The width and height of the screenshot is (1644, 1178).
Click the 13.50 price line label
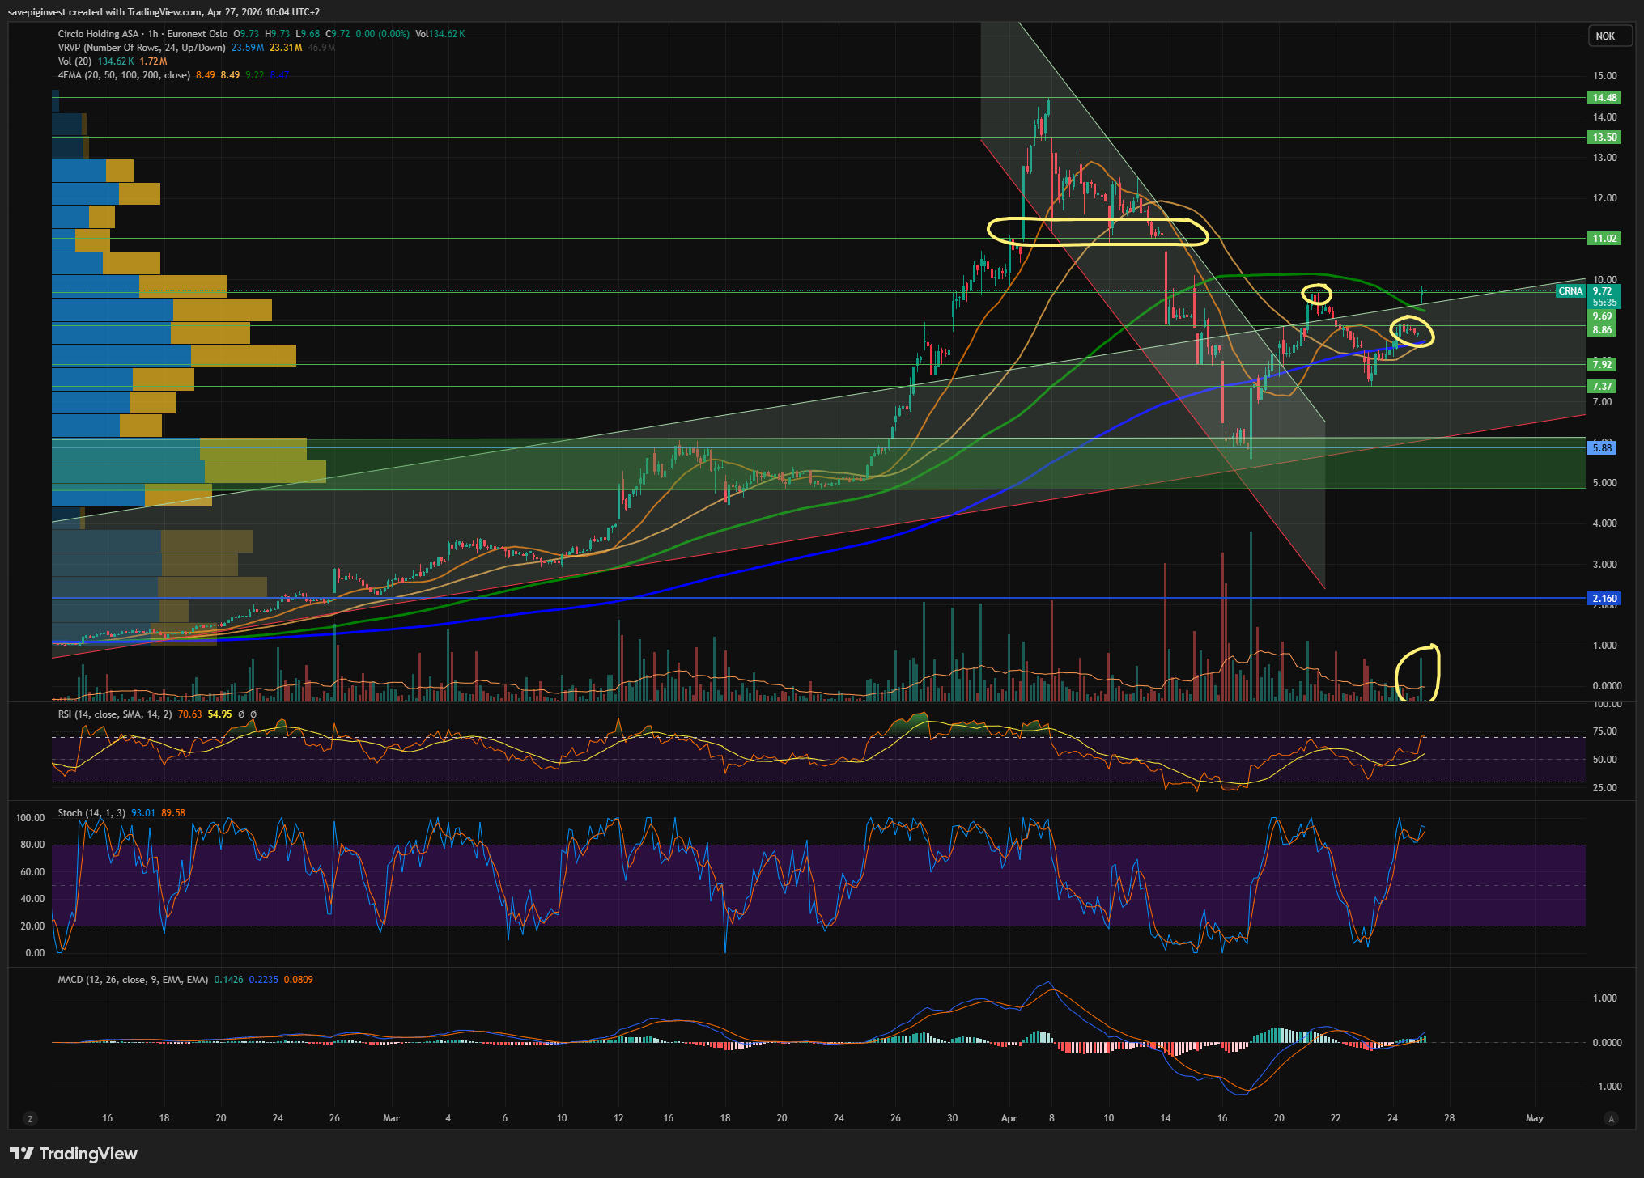click(1604, 138)
